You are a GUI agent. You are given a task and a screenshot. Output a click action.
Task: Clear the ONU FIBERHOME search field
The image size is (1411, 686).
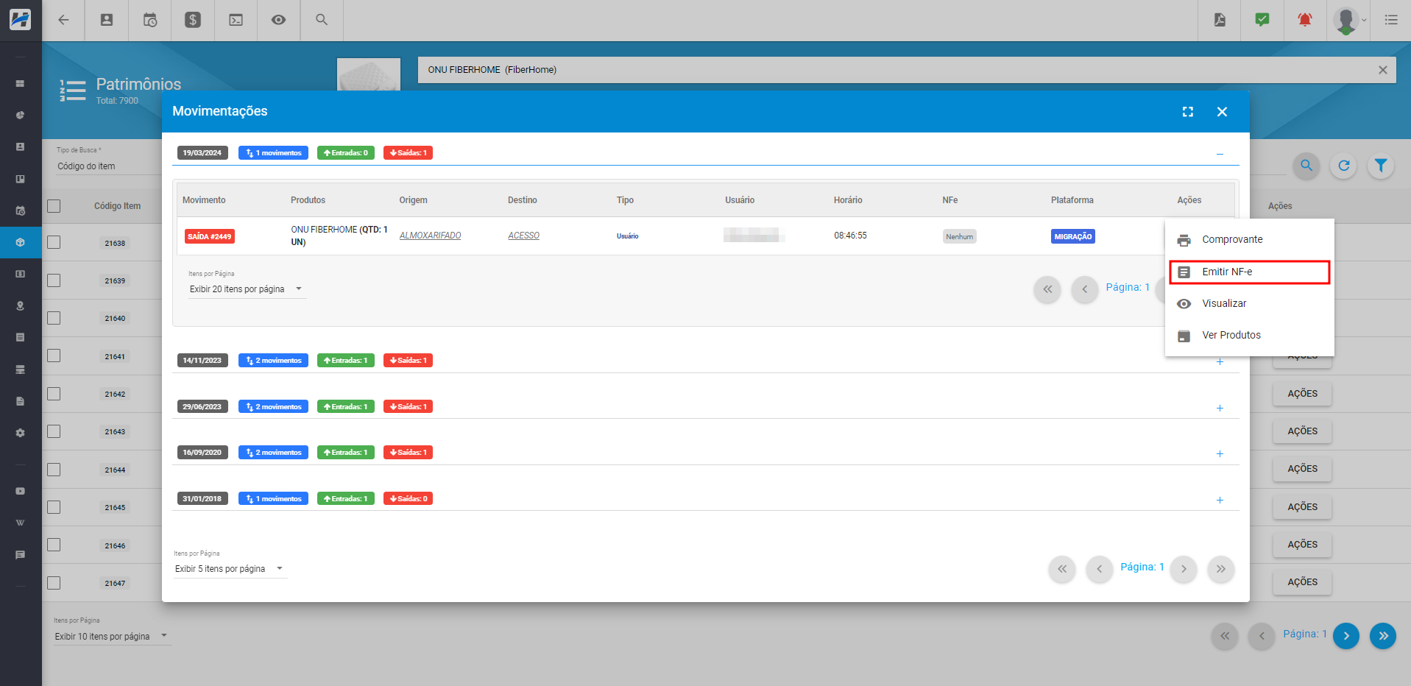pyautogui.click(x=1383, y=70)
